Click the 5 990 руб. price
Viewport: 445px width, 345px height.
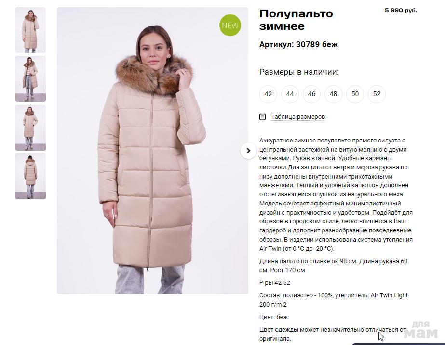pyautogui.click(x=401, y=11)
